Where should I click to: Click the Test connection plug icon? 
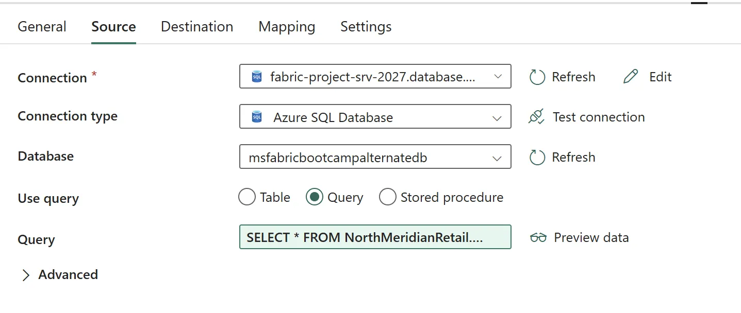(x=536, y=117)
